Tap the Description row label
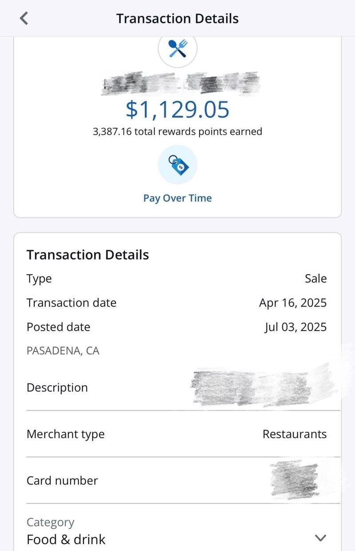 (57, 387)
